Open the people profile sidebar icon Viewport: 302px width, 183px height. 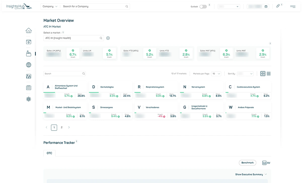[x=29, y=76]
